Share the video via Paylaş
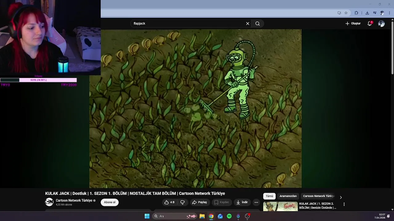 click(199, 202)
